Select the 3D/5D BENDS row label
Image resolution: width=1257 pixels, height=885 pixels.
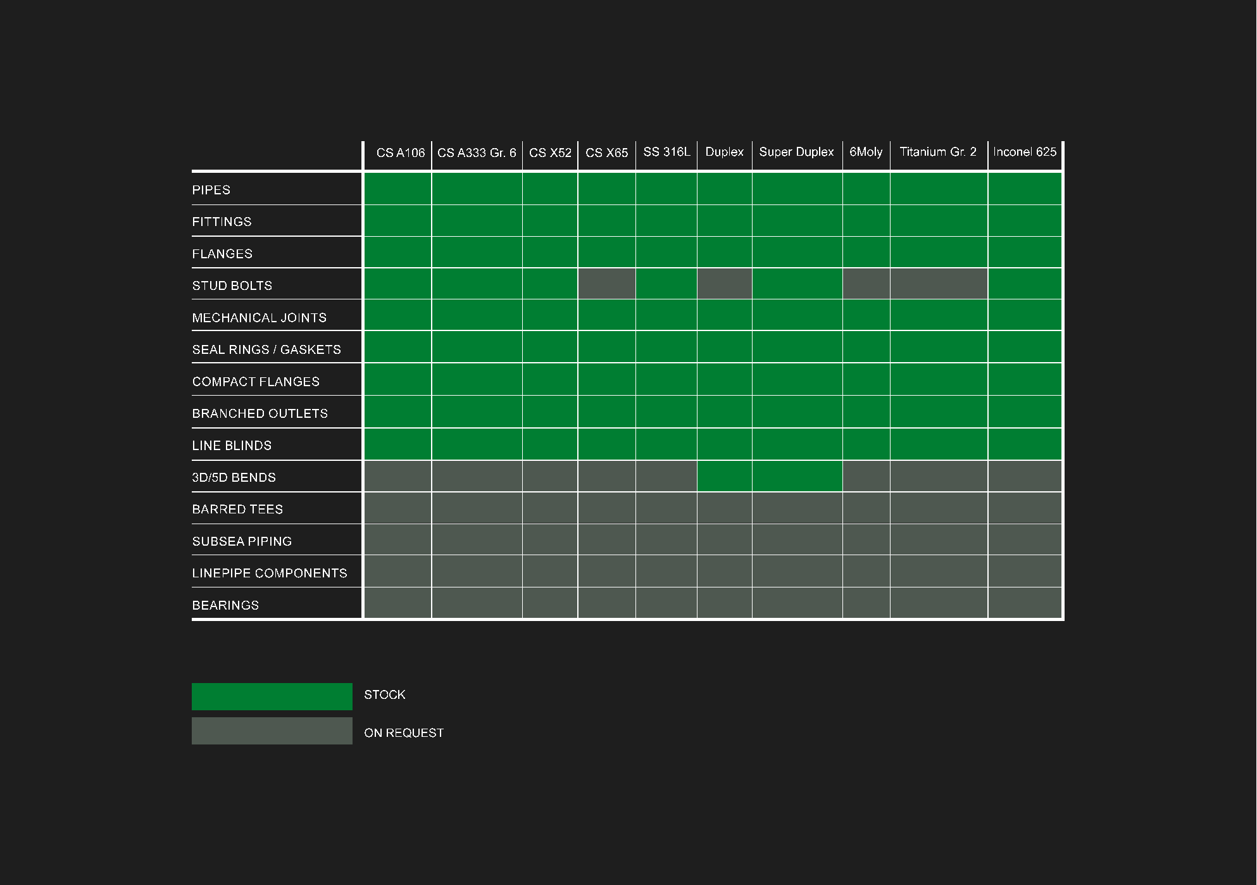(234, 477)
